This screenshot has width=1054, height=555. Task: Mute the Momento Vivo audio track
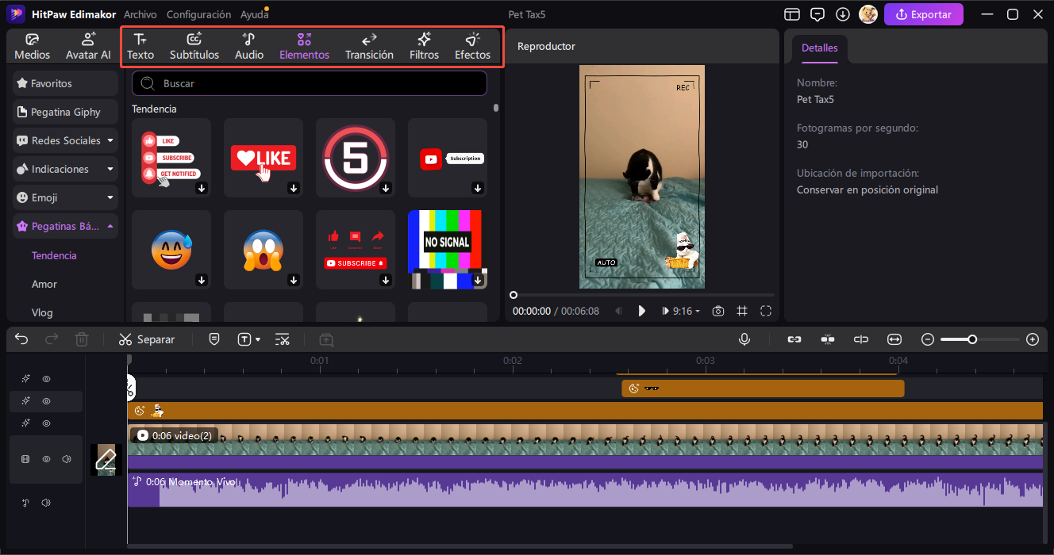pos(46,503)
